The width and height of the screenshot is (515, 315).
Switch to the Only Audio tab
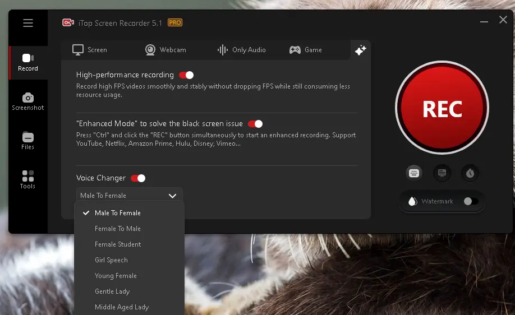(242, 50)
